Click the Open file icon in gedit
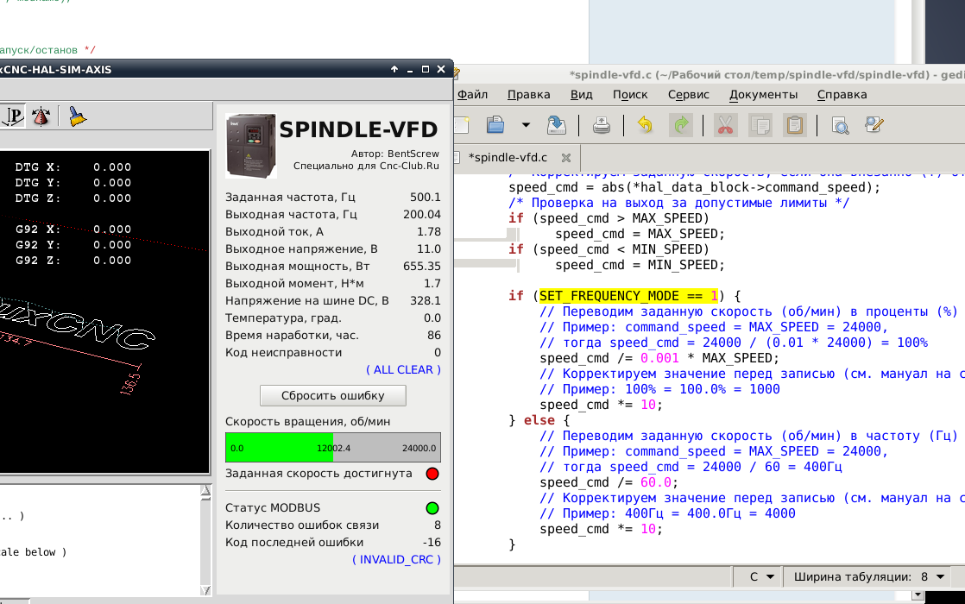Screen dimensions: 965x604 495,125
